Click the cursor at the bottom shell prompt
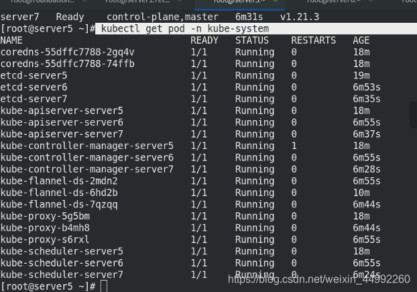 coord(104,287)
